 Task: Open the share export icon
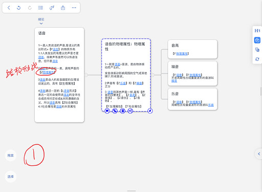63,8
